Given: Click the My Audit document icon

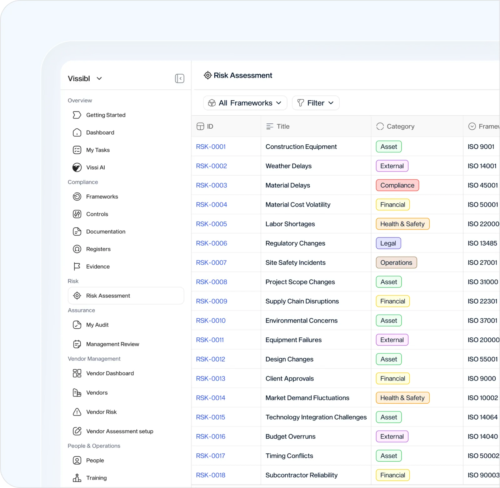Looking at the screenshot, I should pos(77,325).
